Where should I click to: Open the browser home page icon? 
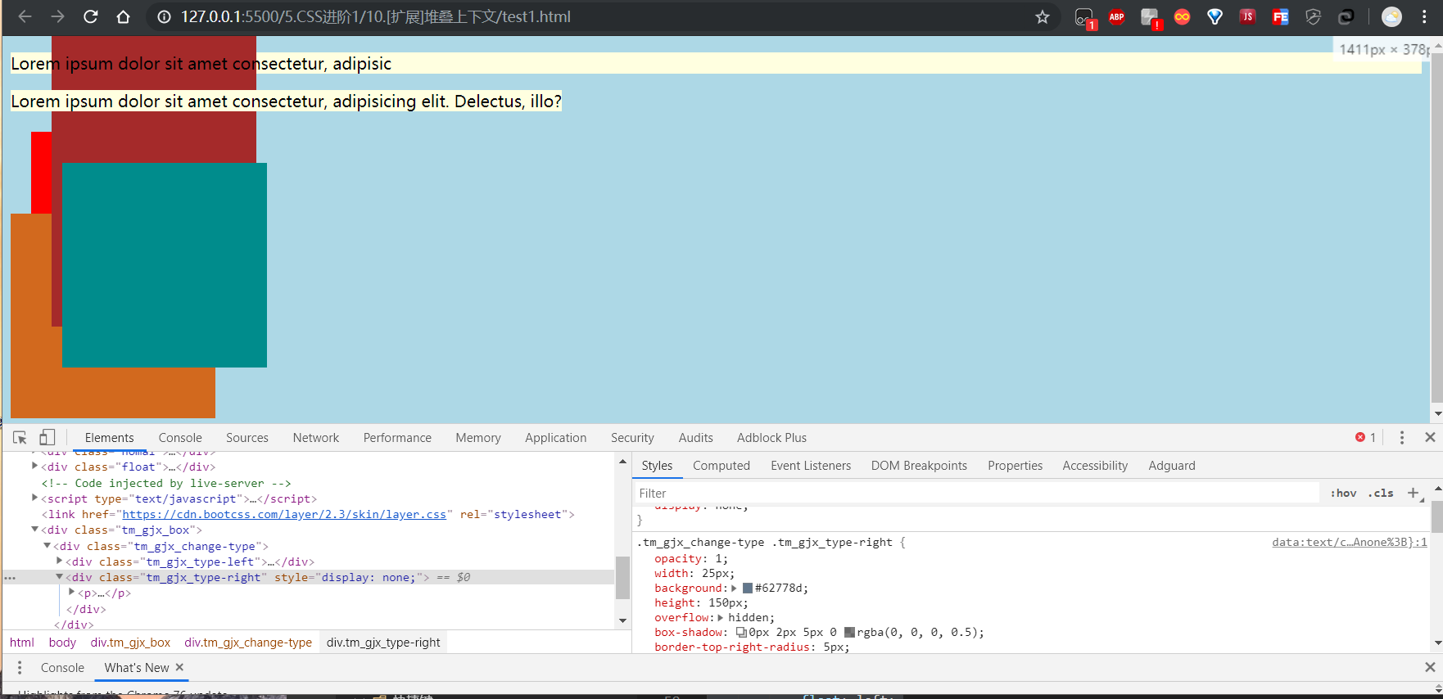pos(123,16)
